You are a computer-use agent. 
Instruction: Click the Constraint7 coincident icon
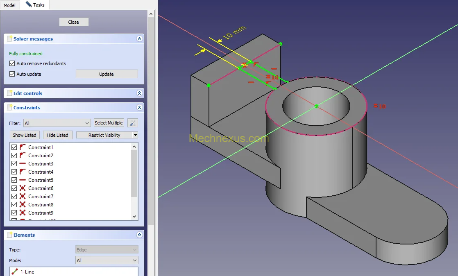click(x=23, y=196)
